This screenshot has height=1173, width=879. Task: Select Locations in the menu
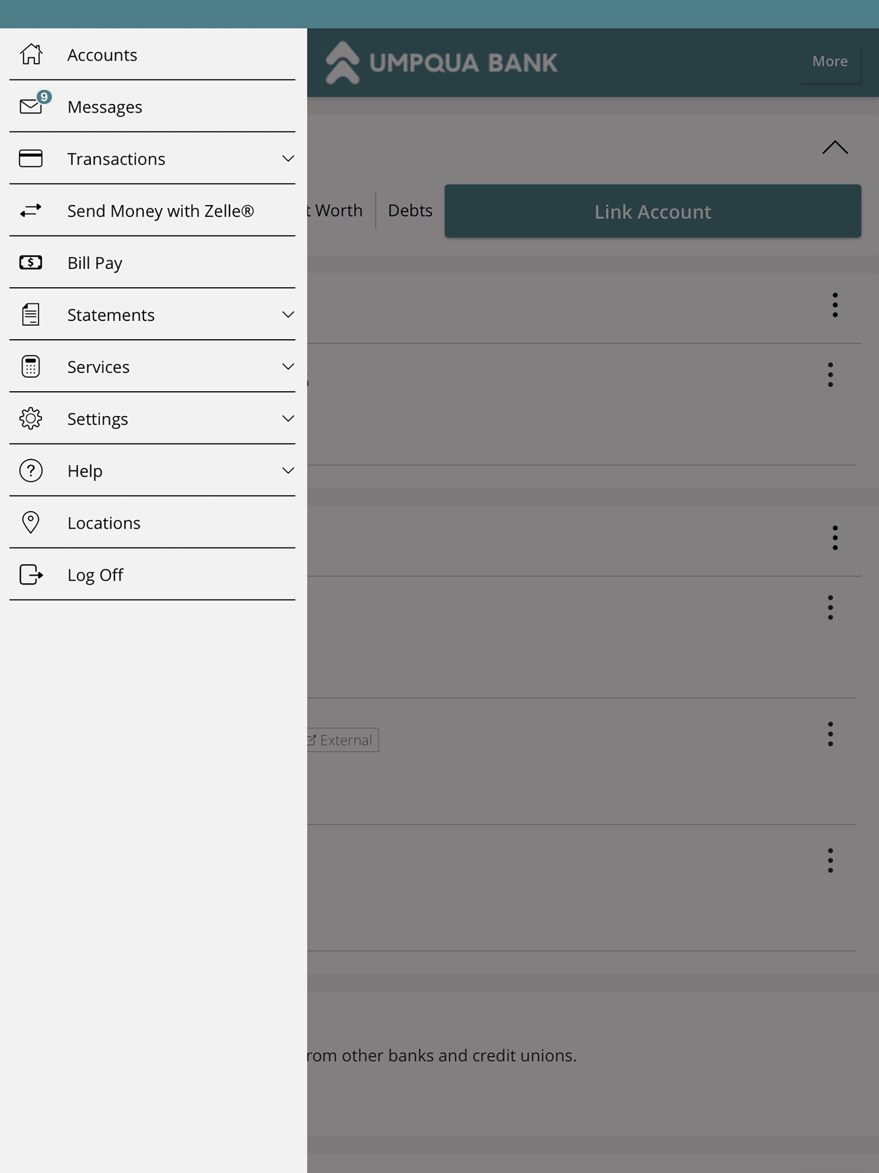(152, 523)
